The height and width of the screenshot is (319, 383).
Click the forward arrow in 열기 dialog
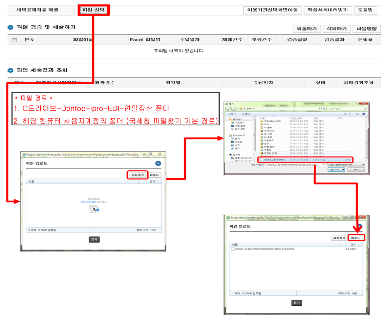click(x=233, y=109)
